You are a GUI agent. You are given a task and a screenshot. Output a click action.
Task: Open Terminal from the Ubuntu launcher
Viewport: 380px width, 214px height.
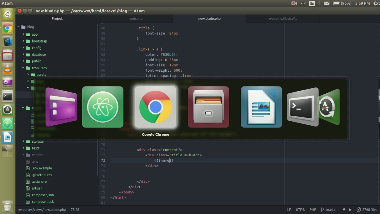tap(8, 96)
